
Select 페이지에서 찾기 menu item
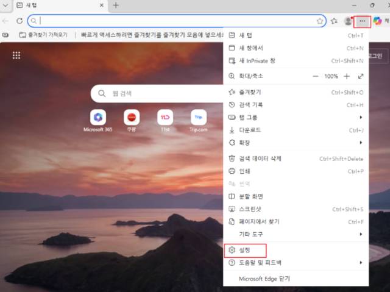[296, 222]
